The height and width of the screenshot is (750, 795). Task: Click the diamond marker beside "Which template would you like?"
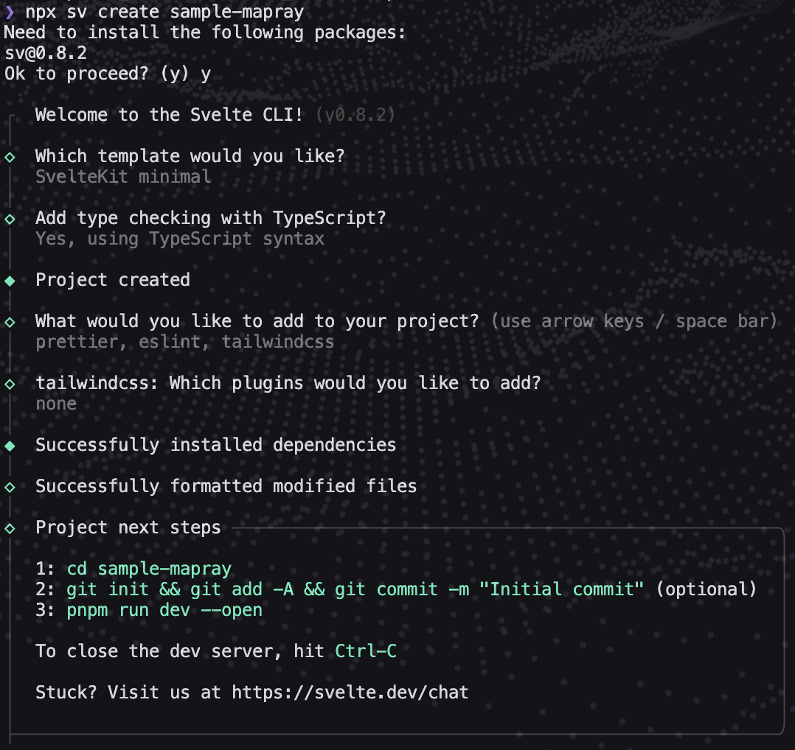10,157
